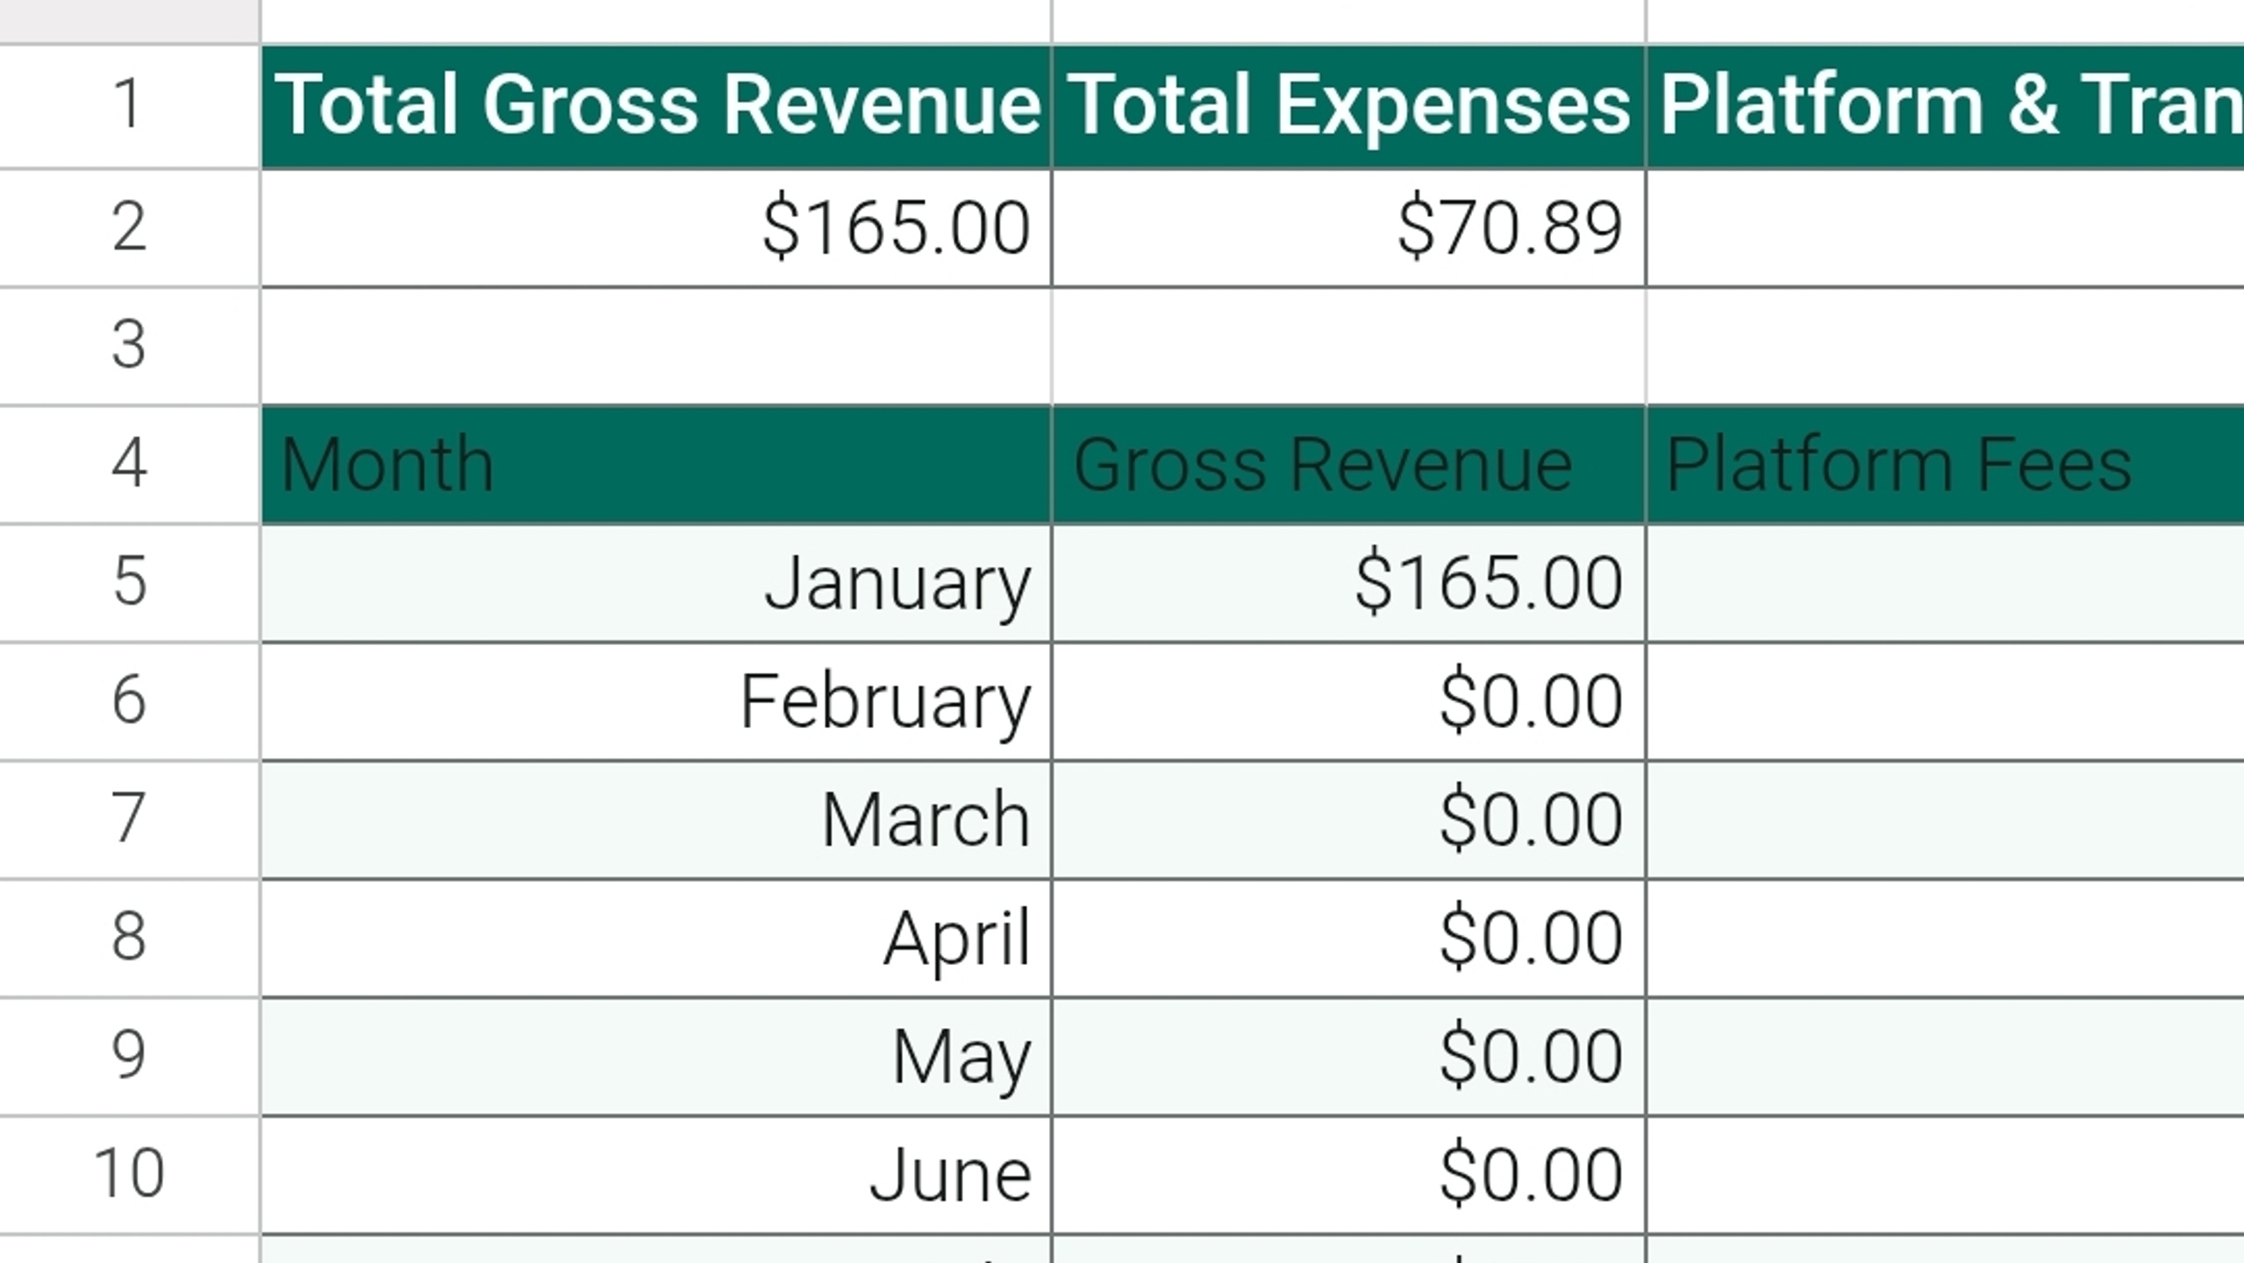Image resolution: width=2244 pixels, height=1263 pixels.
Task: Select January's $165.00 gross revenue cell
Action: coord(1348,583)
